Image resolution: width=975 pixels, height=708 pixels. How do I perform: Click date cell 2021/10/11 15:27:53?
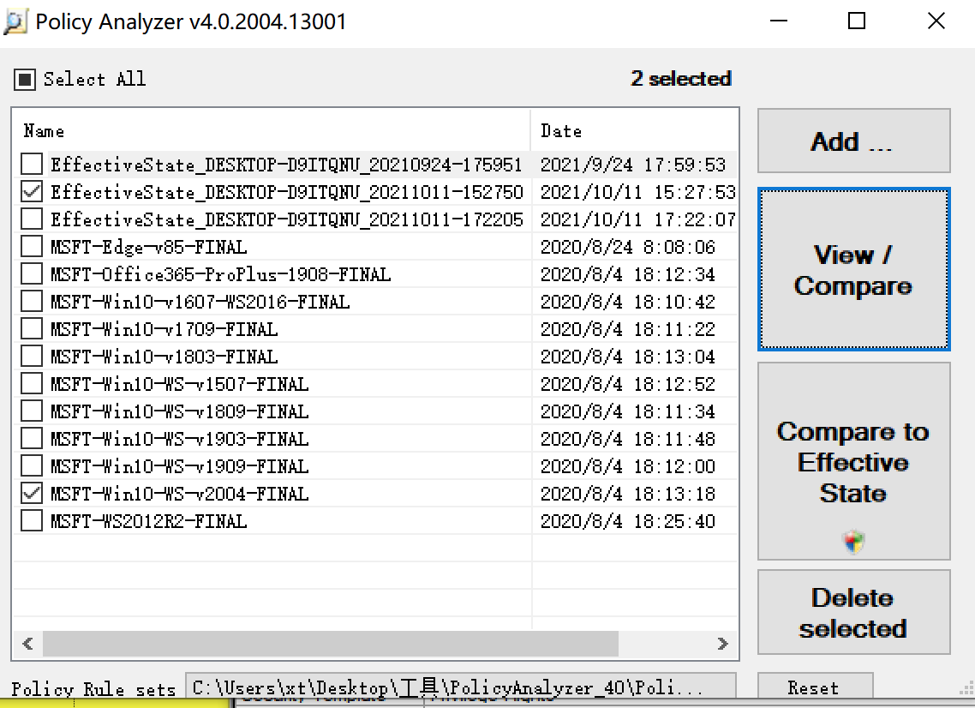[638, 192]
